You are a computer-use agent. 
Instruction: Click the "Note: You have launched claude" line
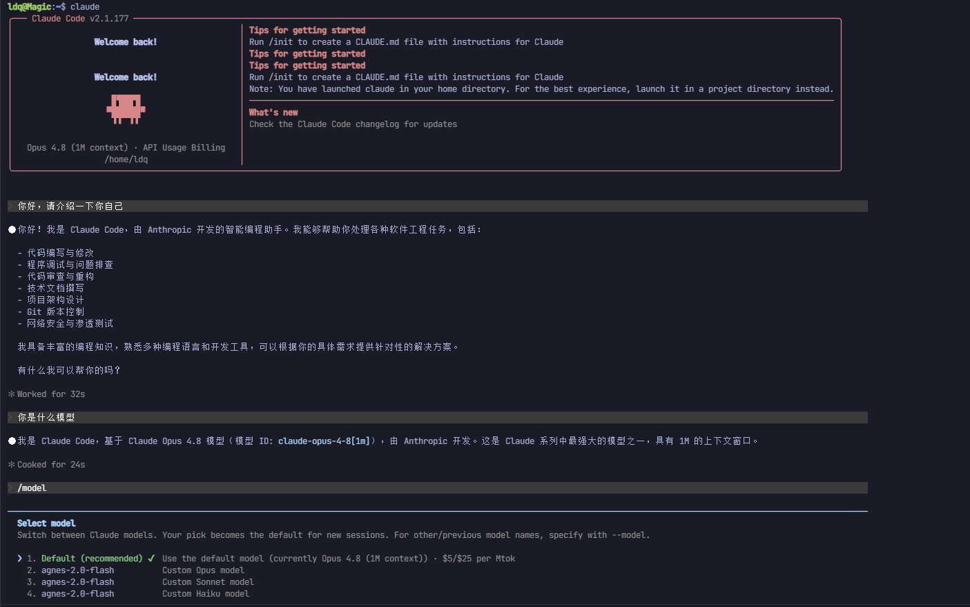click(541, 89)
